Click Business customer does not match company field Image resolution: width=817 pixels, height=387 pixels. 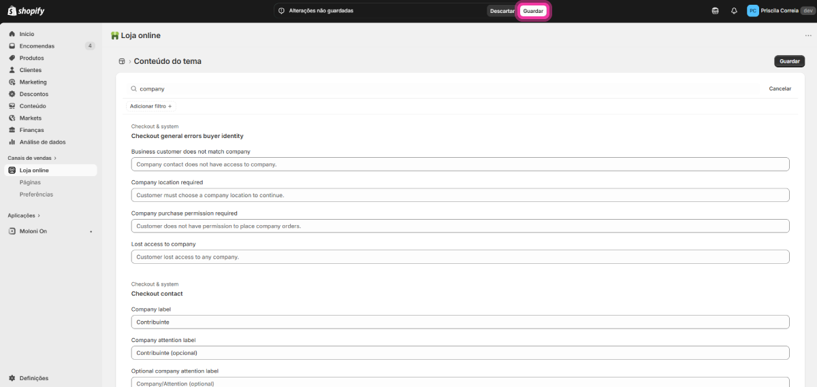click(x=460, y=164)
